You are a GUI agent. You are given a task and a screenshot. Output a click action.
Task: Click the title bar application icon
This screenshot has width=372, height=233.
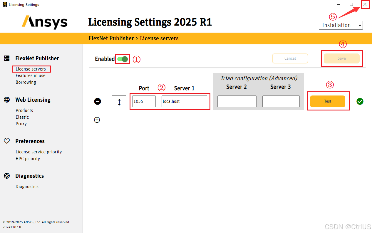click(x=5, y=4)
